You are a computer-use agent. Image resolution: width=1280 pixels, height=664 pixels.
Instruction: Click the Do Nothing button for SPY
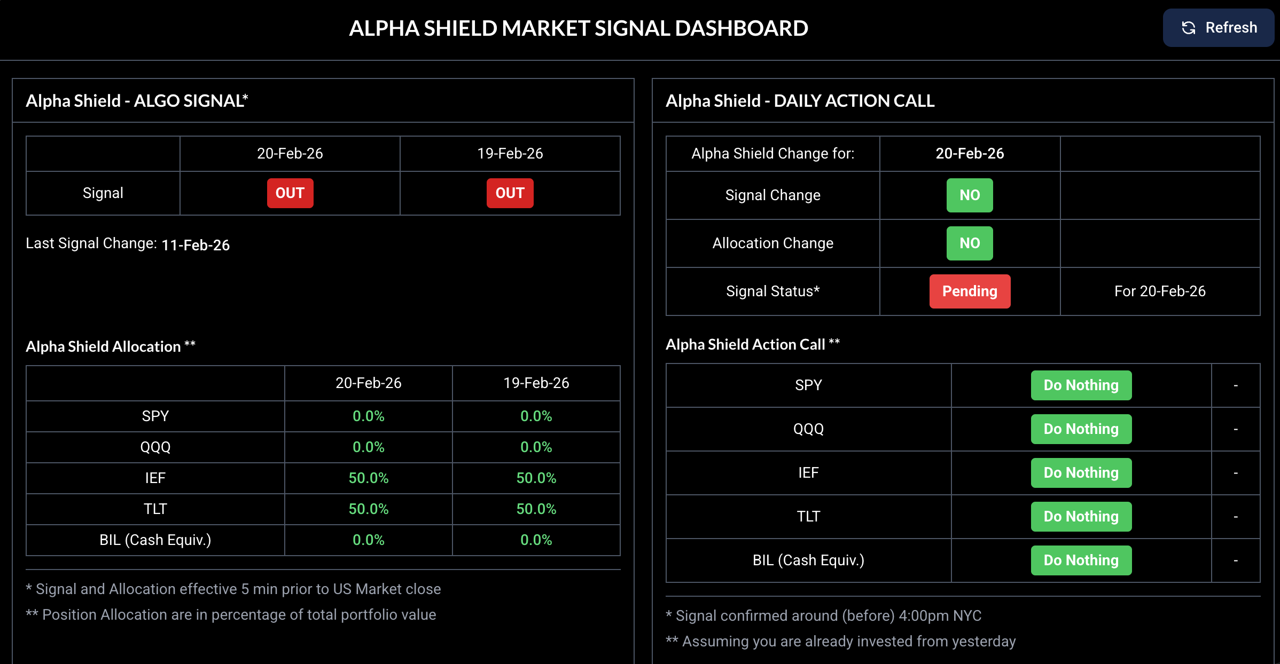pos(1081,385)
